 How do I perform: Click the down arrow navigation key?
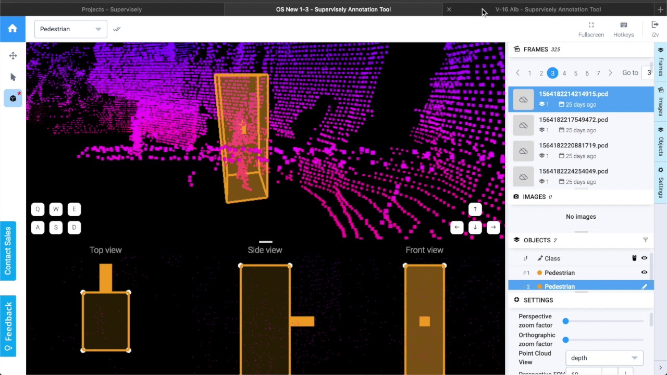point(475,227)
